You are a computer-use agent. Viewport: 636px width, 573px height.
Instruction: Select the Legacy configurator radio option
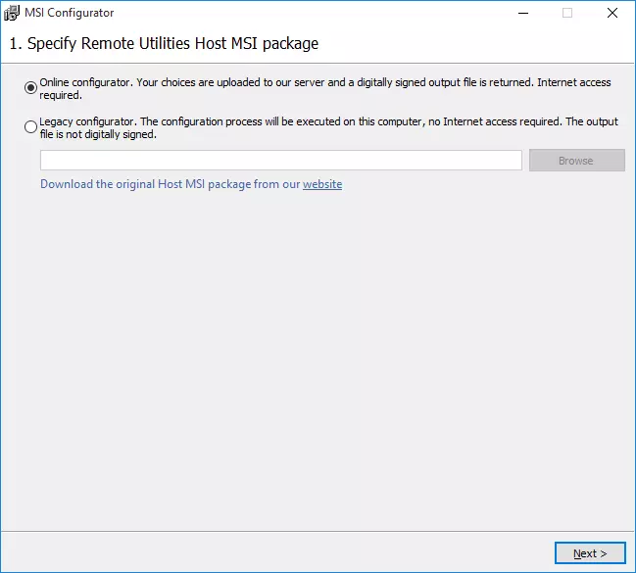pos(30,127)
